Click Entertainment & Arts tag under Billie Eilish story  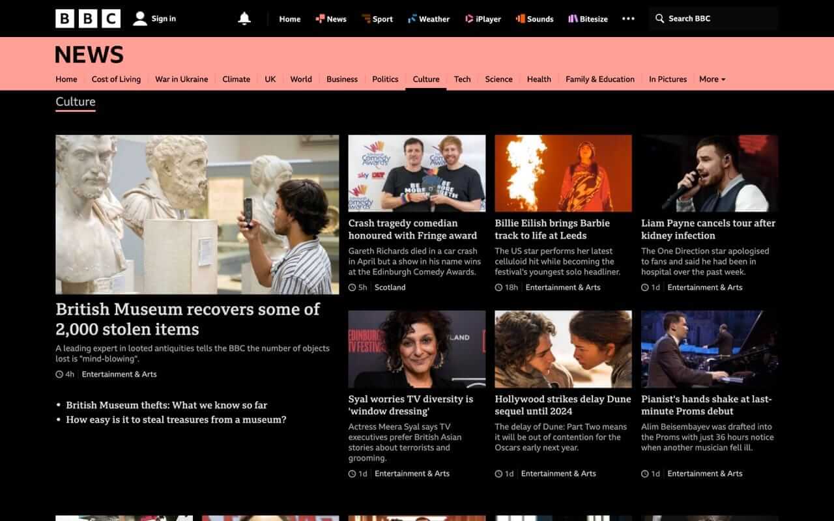[563, 287]
